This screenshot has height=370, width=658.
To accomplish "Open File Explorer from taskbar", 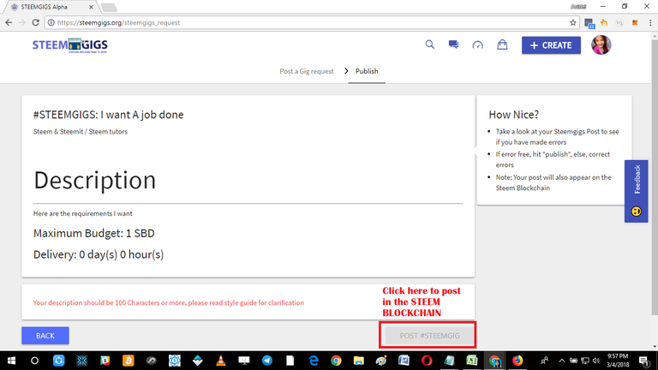I will [x=359, y=361].
